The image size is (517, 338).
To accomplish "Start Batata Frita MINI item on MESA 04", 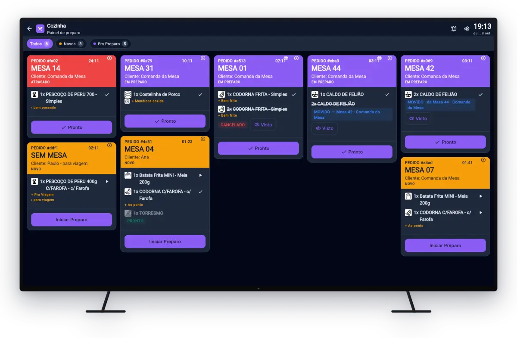I will (x=200, y=175).
